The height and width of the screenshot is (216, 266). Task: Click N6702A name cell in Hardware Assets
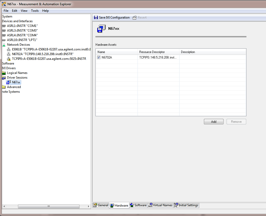[107, 57]
